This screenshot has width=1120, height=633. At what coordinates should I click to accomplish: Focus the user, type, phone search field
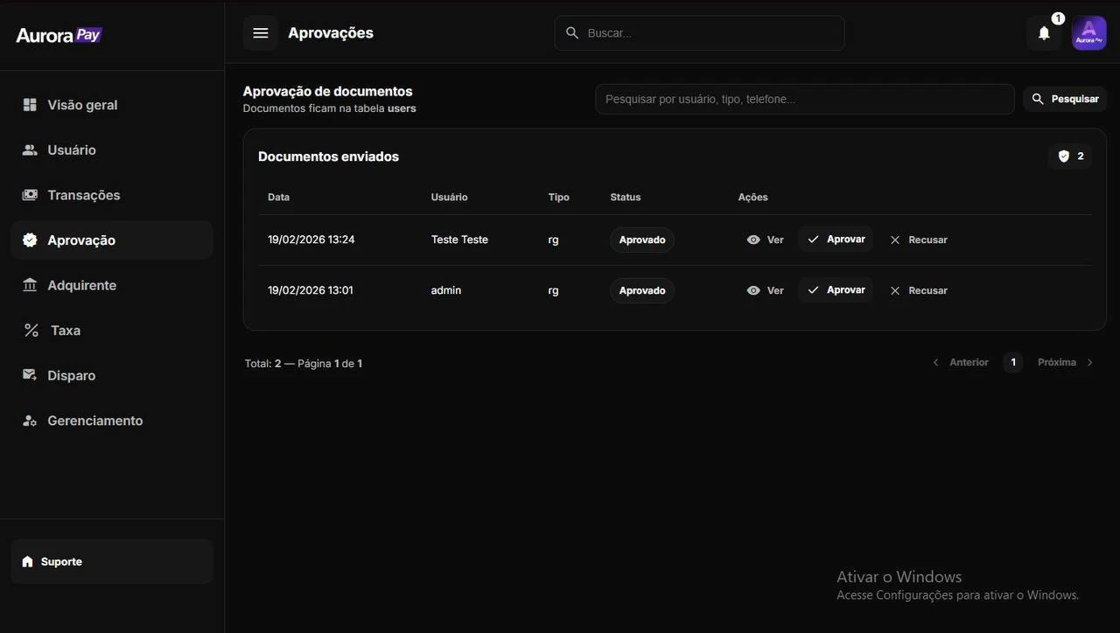point(804,99)
